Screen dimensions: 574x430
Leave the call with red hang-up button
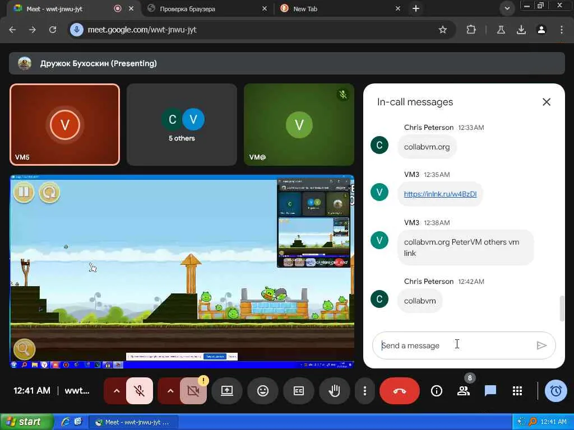[x=399, y=391]
